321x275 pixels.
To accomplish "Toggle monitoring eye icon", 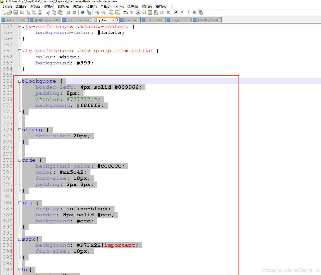I will pyautogui.click(x=168, y=12).
